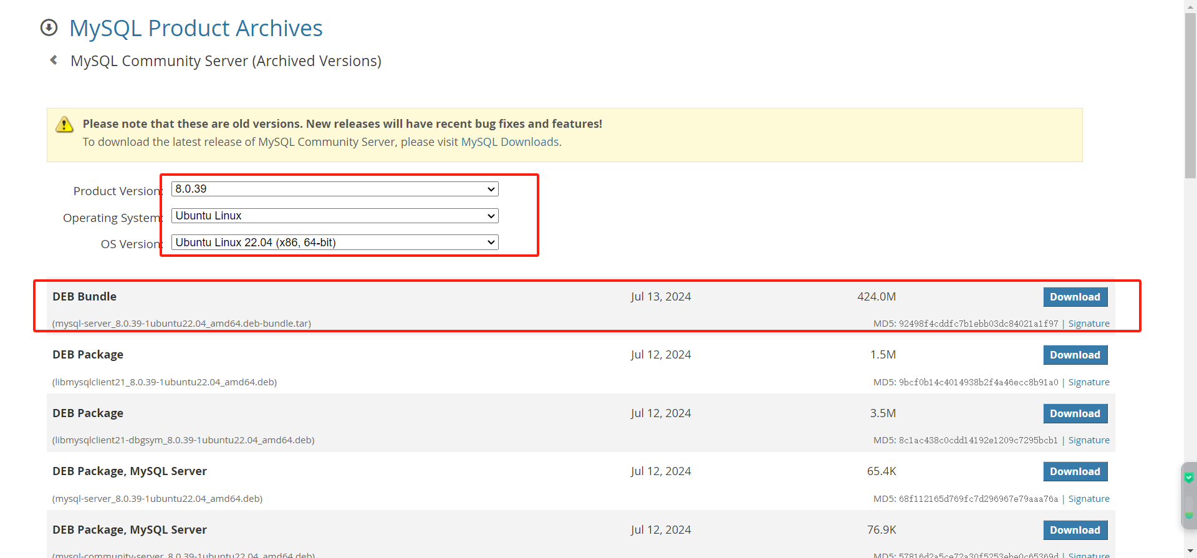The height and width of the screenshot is (558, 1197).
Task: Download the DEB Bundle 424.0M file
Action: (1075, 297)
